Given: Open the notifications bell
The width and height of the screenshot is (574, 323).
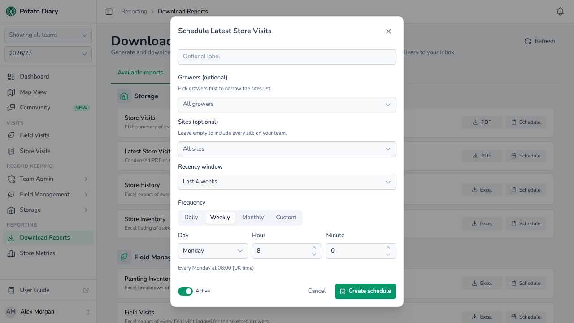Looking at the screenshot, I should click(560, 12).
